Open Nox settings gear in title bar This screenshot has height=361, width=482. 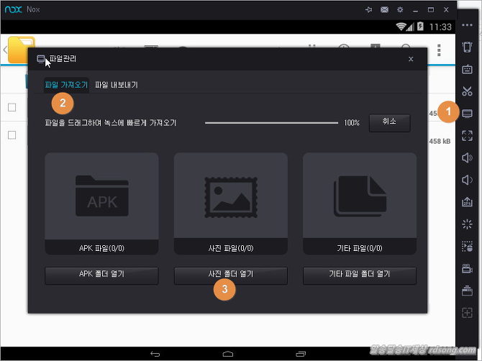pos(400,10)
